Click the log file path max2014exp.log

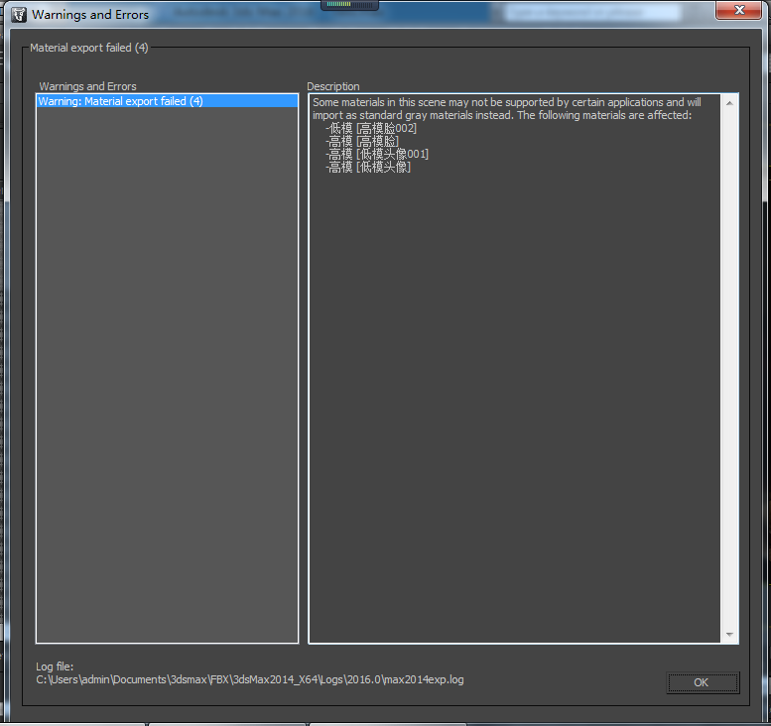click(250, 679)
